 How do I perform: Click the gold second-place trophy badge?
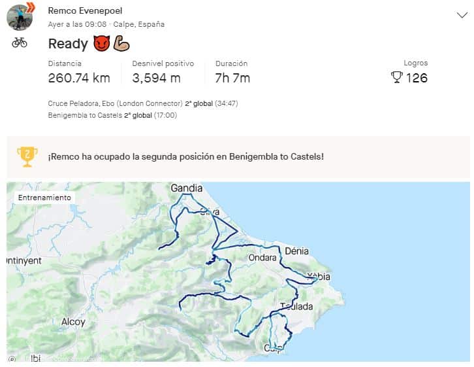pos(27,155)
